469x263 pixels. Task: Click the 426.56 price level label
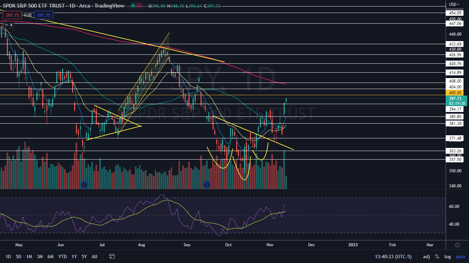click(454, 55)
